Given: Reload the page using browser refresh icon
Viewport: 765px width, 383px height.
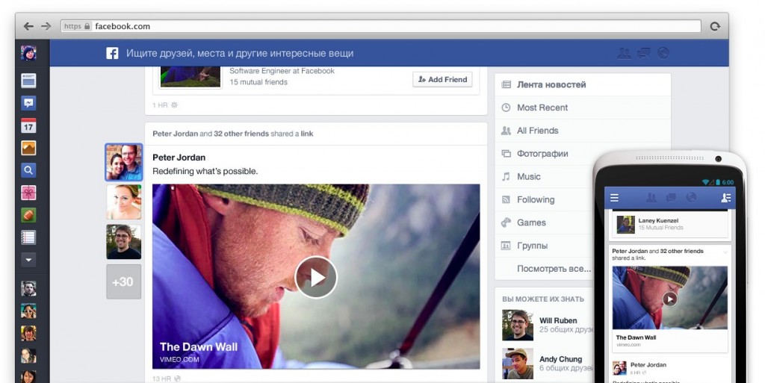Looking at the screenshot, I should 715,26.
